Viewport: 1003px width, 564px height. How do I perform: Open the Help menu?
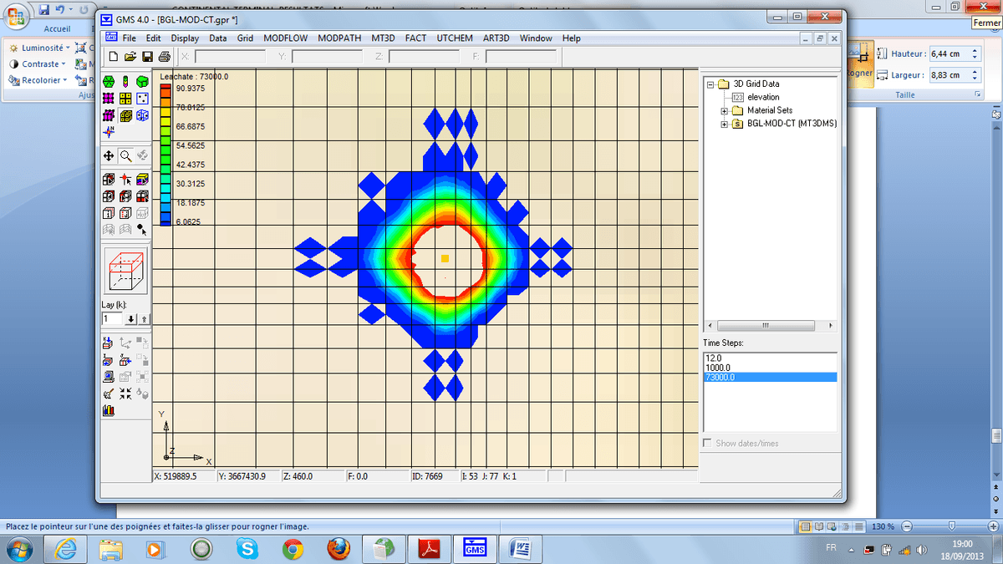(x=572, y=38)
